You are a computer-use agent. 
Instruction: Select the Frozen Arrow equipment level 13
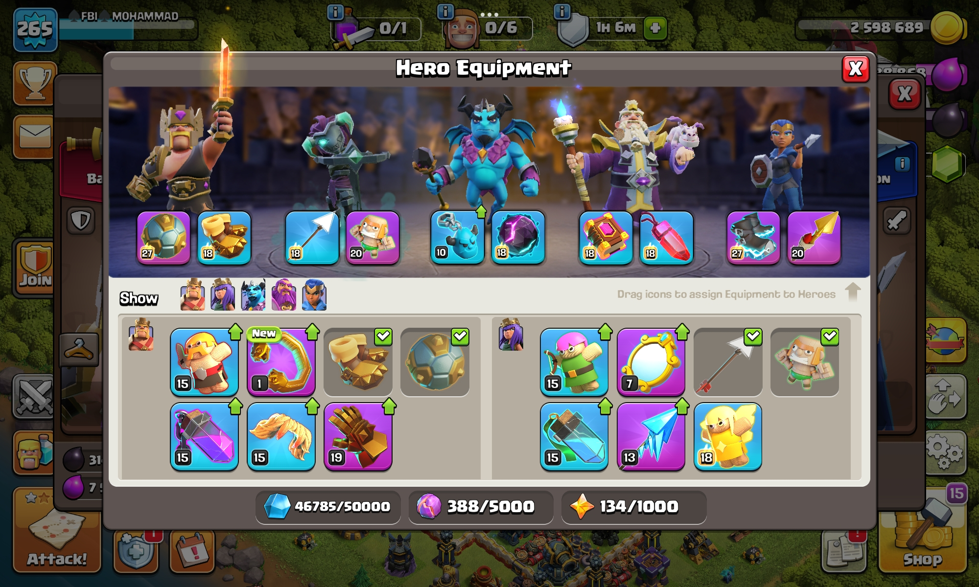pyautogui.click(x=651, y=436)
